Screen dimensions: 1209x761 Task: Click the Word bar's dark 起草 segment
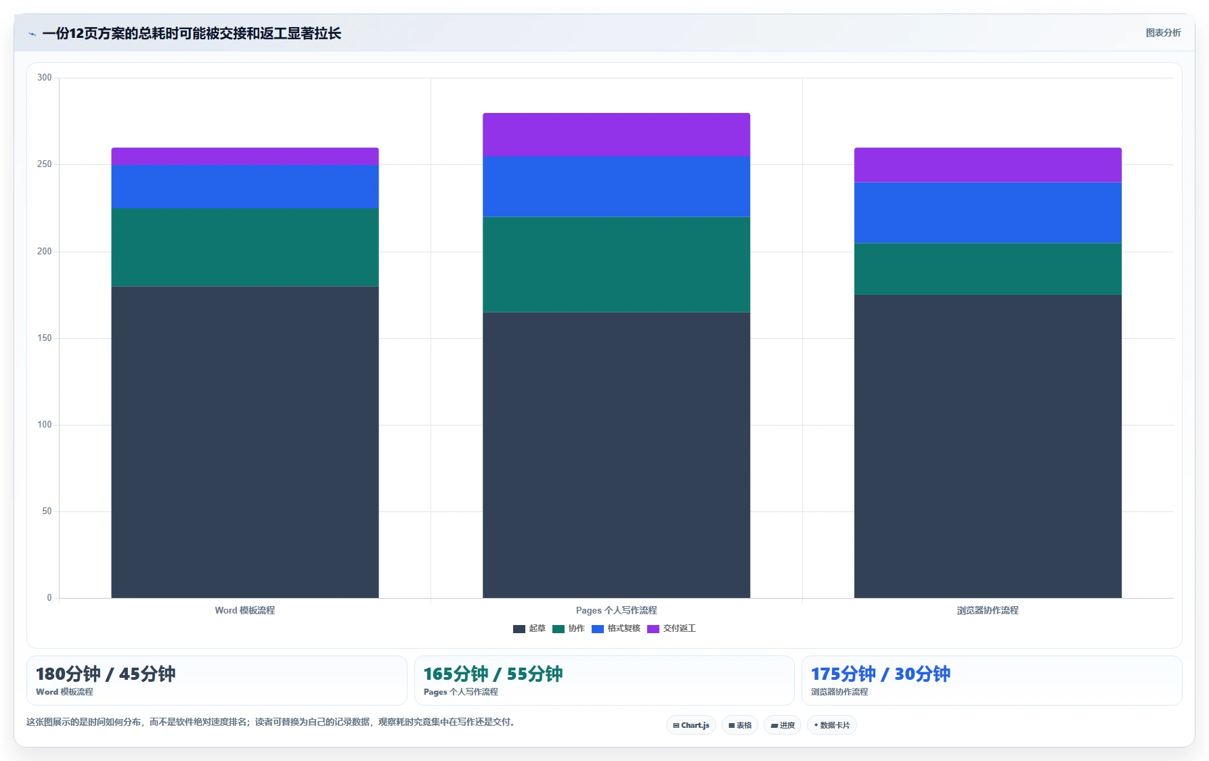pyautogui.click(x=245, y=442)
